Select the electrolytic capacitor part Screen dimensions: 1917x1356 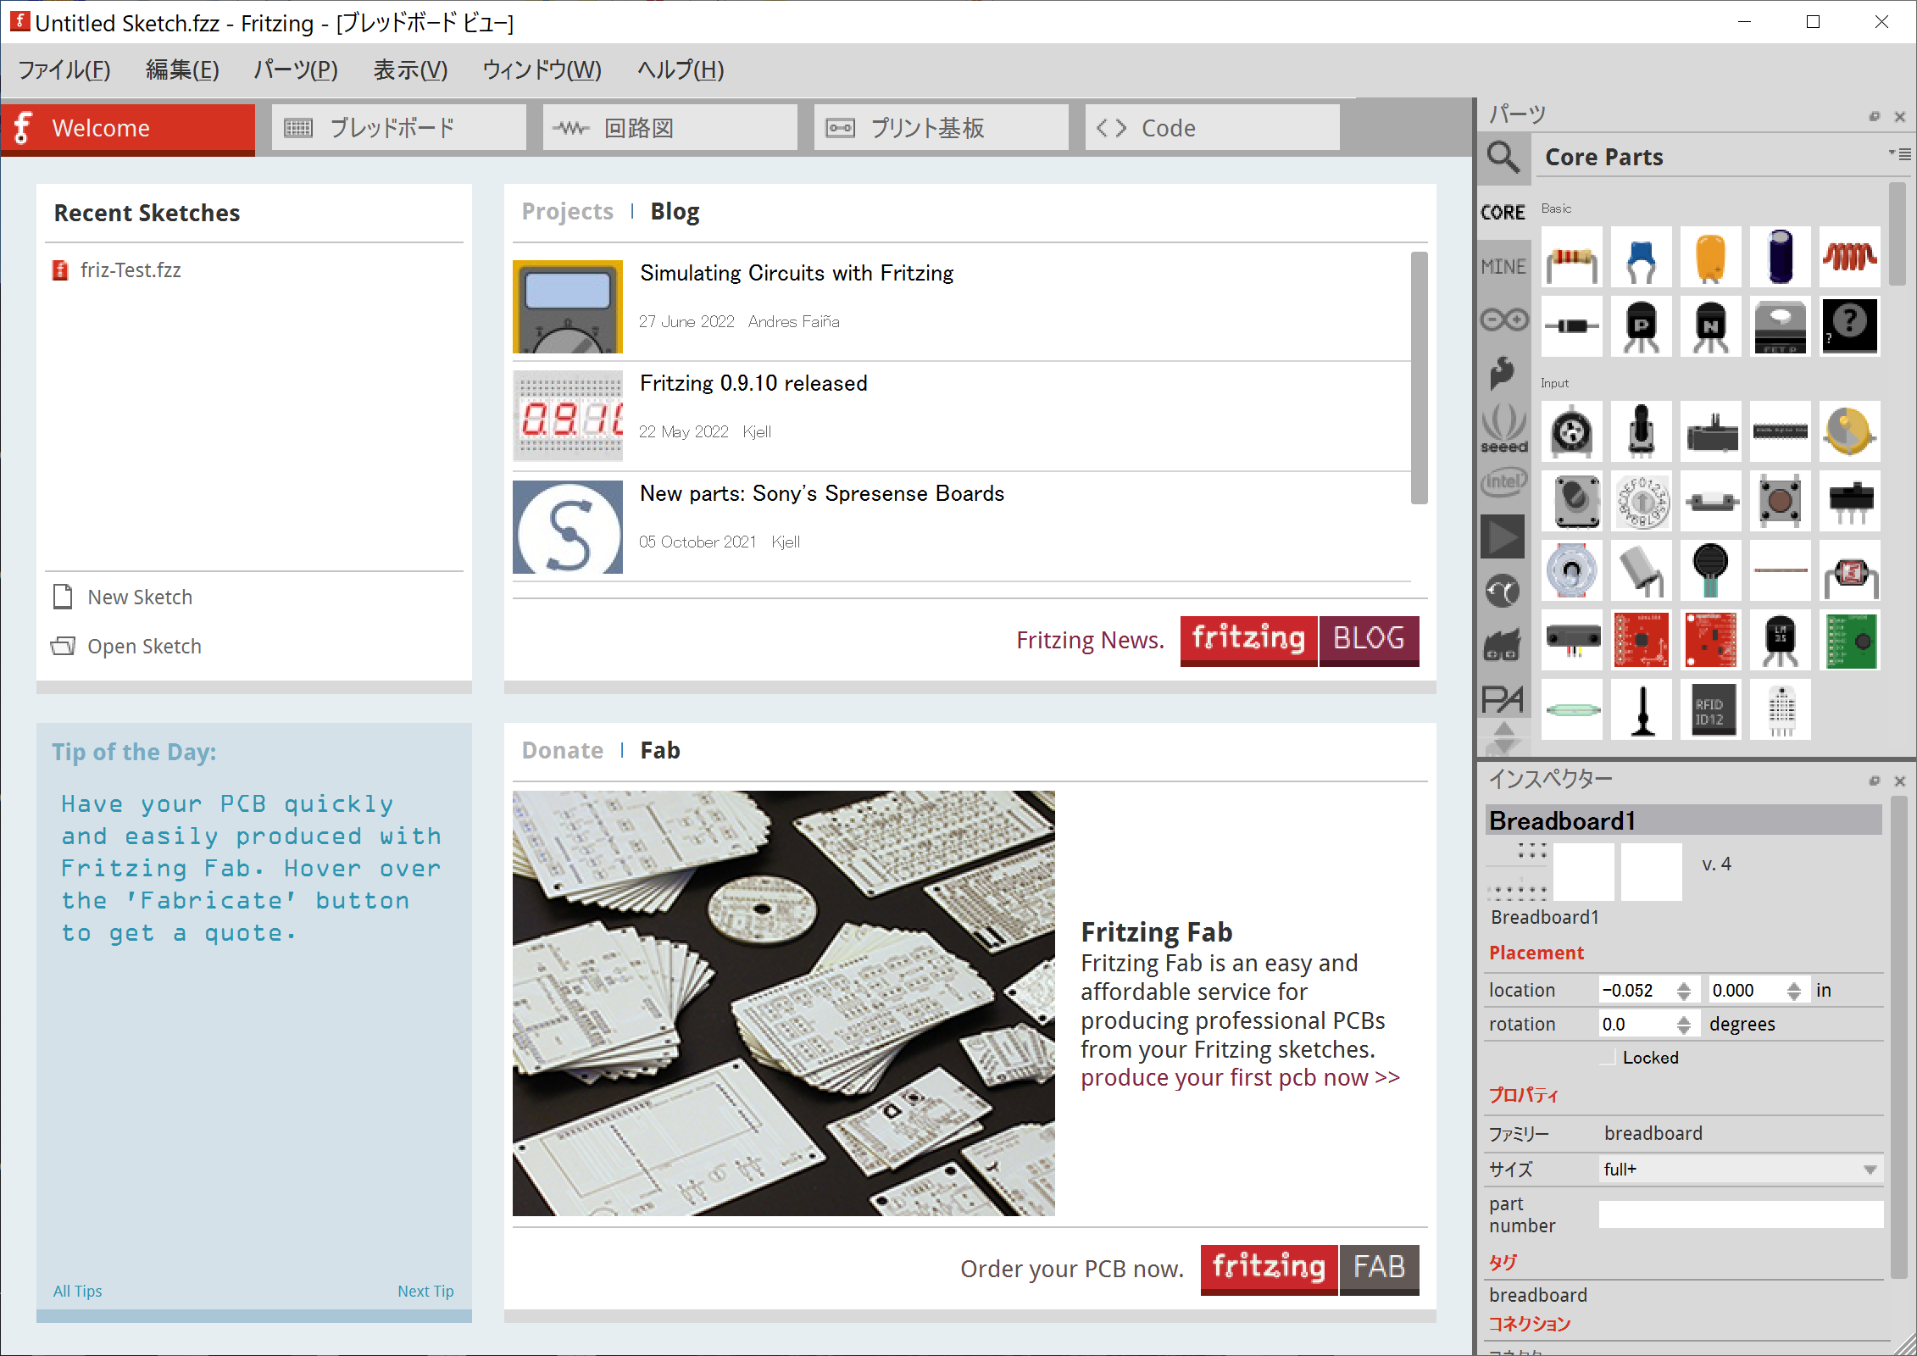point(1781,257)
